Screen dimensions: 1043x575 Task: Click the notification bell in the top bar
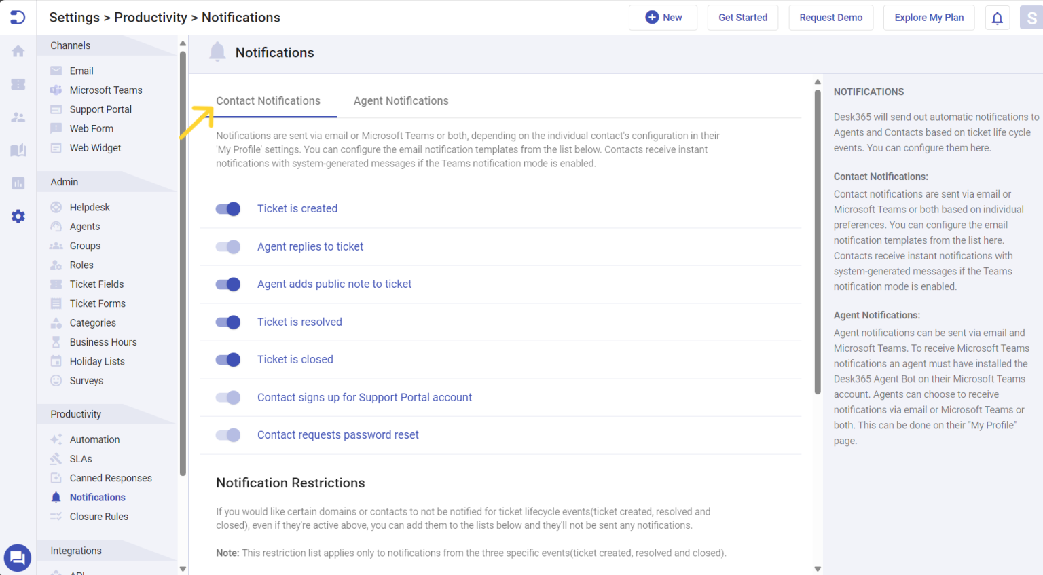click(998, 17)
